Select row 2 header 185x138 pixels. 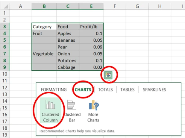[x=5, y=20]
